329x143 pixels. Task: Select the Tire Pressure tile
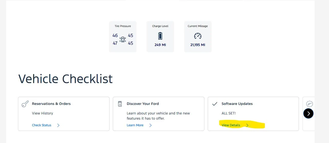[x=123, y=37]
